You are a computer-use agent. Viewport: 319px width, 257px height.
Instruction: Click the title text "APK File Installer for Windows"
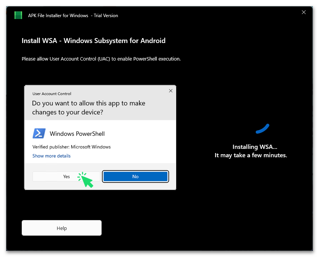click(x=58, y=16)
